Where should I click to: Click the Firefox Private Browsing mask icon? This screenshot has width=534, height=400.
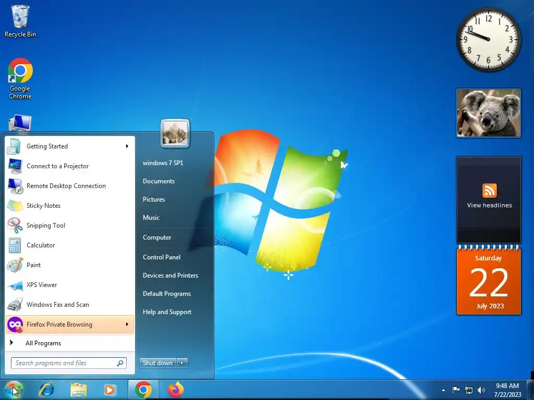pyautogui.click(x=15, y=324)
